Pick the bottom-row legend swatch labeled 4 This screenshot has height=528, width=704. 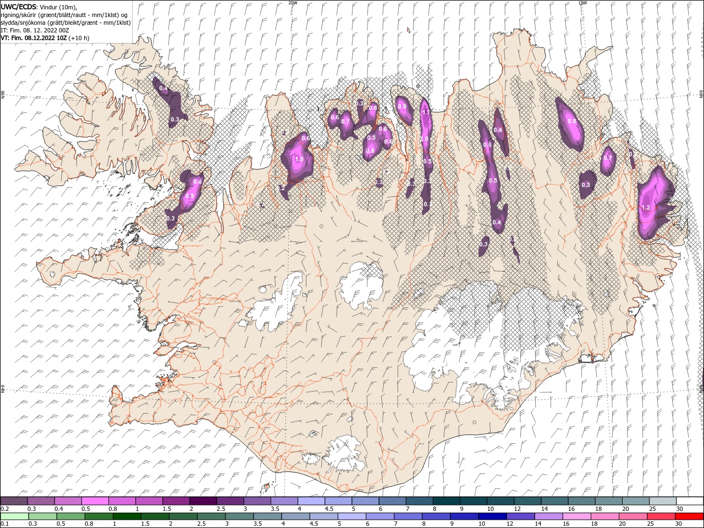(297, 516)
